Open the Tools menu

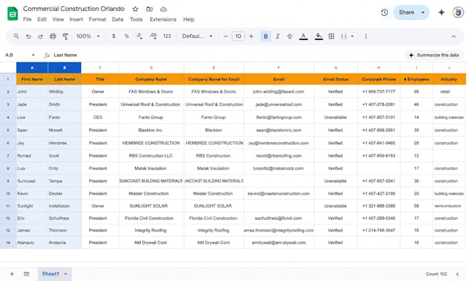[136, 19]
